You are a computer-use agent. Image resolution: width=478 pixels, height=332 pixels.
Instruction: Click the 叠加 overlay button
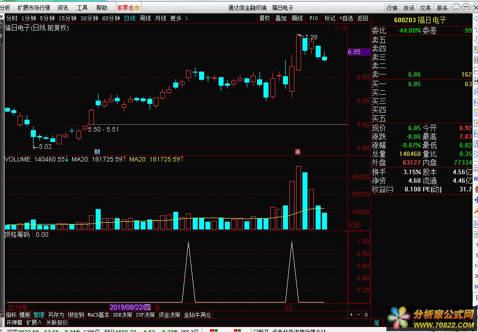point(281,18)
